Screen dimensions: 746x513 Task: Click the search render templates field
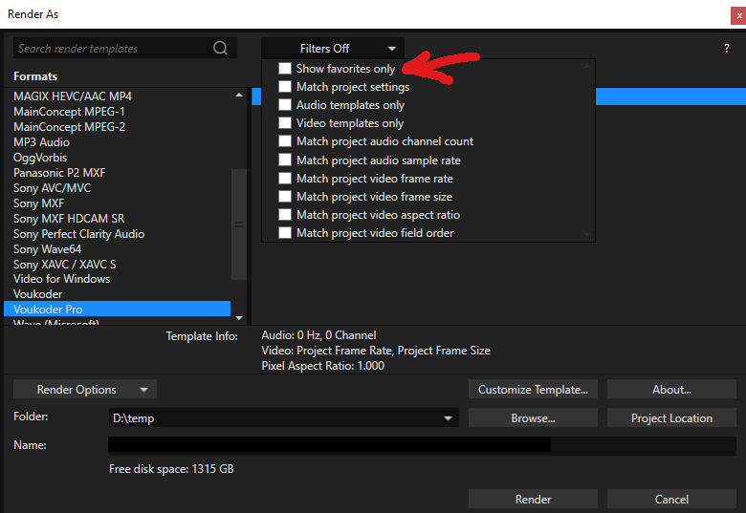pos(110,49)
